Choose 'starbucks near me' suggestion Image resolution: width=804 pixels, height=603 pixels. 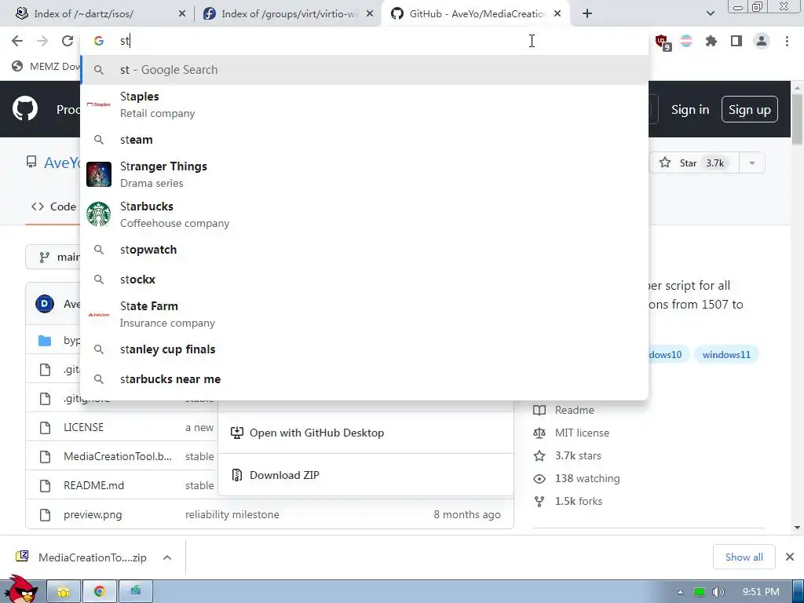(364, 379)
